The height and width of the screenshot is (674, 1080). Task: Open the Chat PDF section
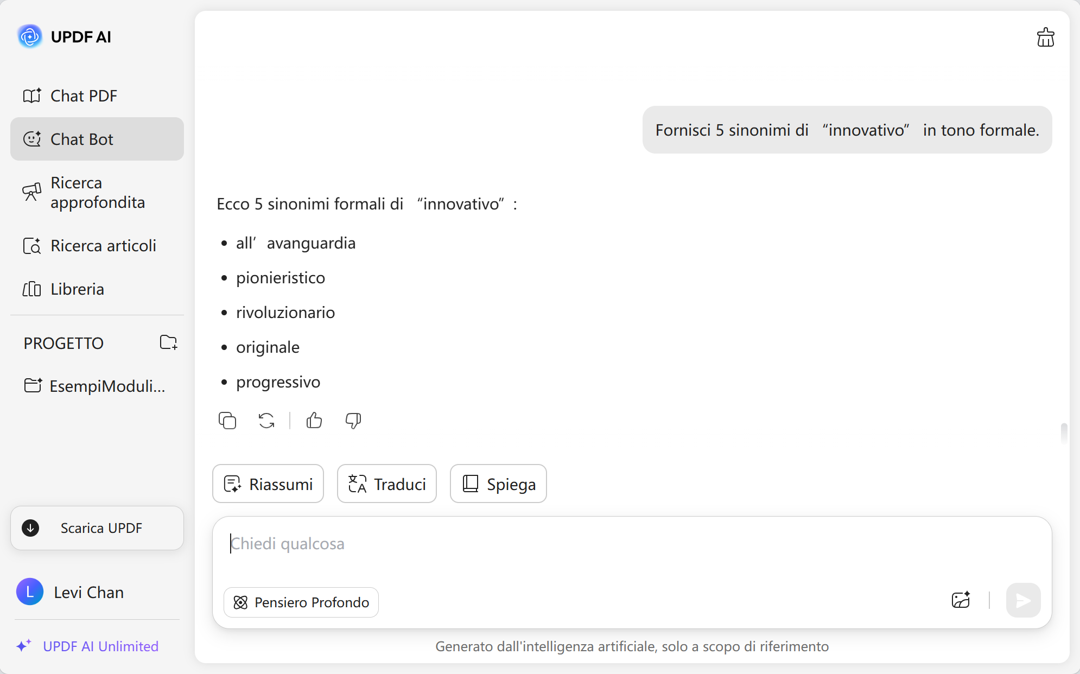tap(83, 96)
